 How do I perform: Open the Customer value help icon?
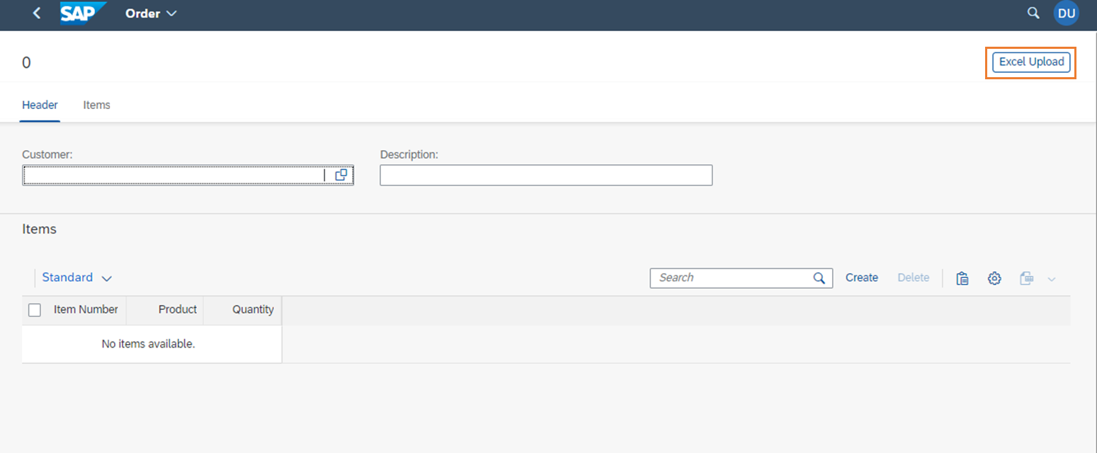coord(341,175)
